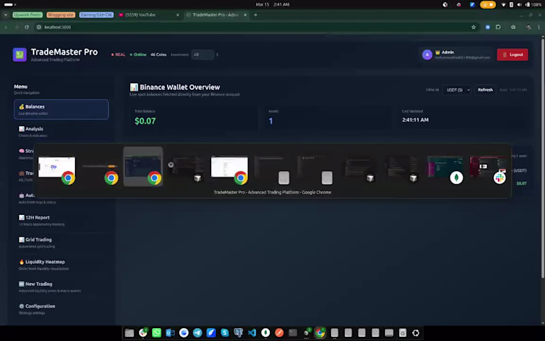
Task: Switch to the YouTube browser tab
Action: click(x=149, y=15)
